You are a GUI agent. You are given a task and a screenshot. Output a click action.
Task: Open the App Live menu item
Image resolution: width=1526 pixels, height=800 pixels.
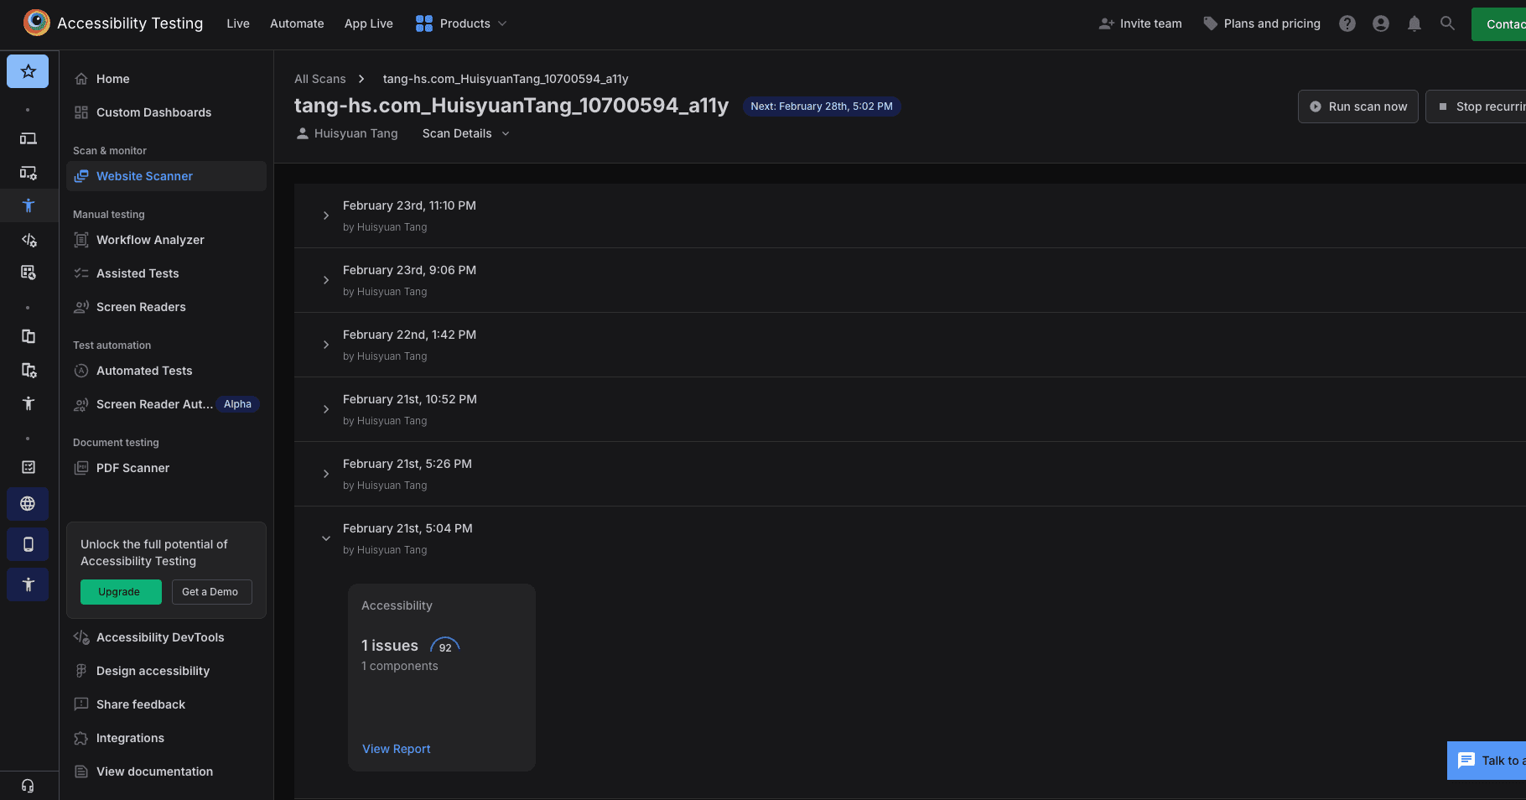[368, 23]
